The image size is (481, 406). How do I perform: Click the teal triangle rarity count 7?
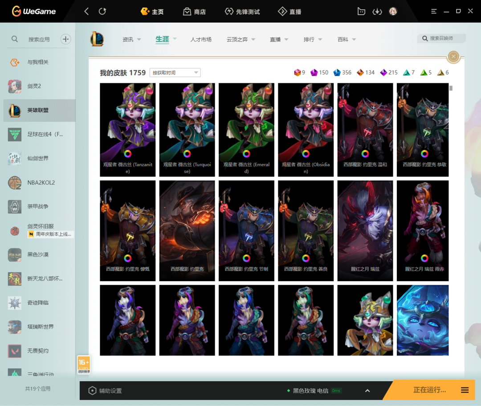pos(409,73)
